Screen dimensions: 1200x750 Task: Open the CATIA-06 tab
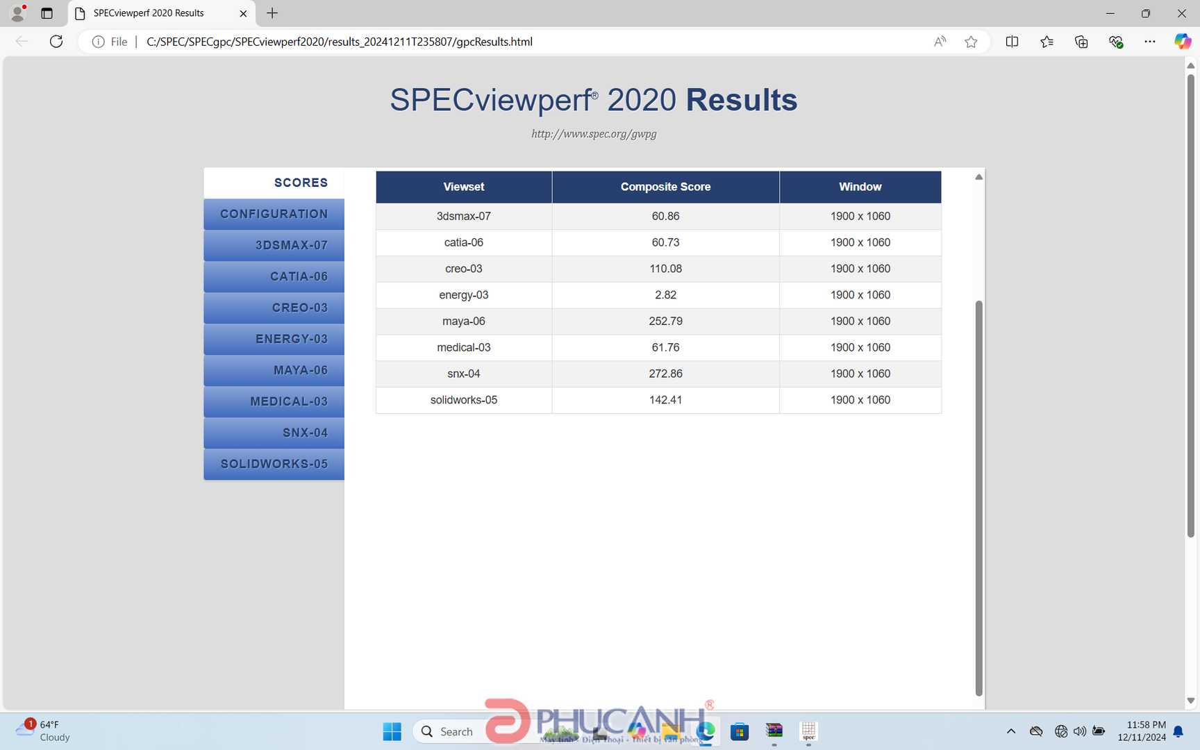coord(274,276)
